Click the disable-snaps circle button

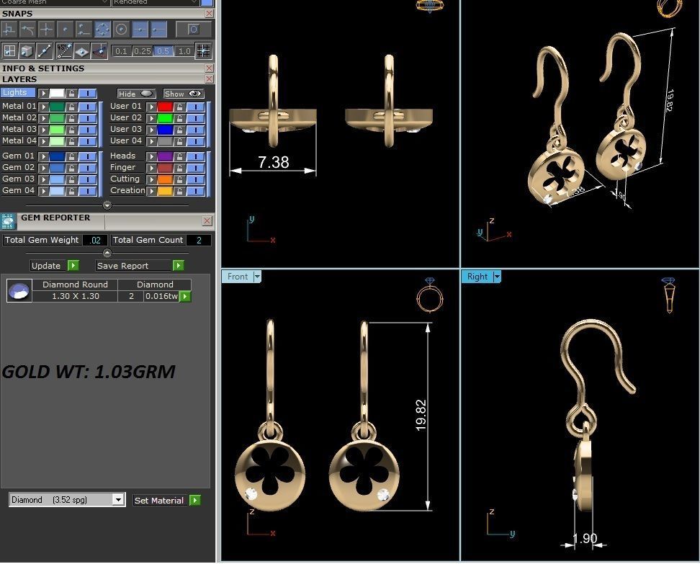pos(193,30)
